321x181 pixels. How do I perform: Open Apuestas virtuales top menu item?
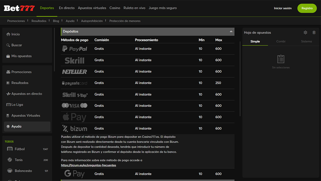point(92,8)
